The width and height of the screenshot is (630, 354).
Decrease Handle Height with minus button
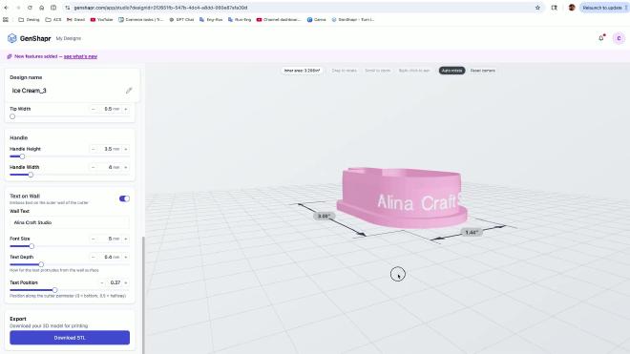point(94,149)
